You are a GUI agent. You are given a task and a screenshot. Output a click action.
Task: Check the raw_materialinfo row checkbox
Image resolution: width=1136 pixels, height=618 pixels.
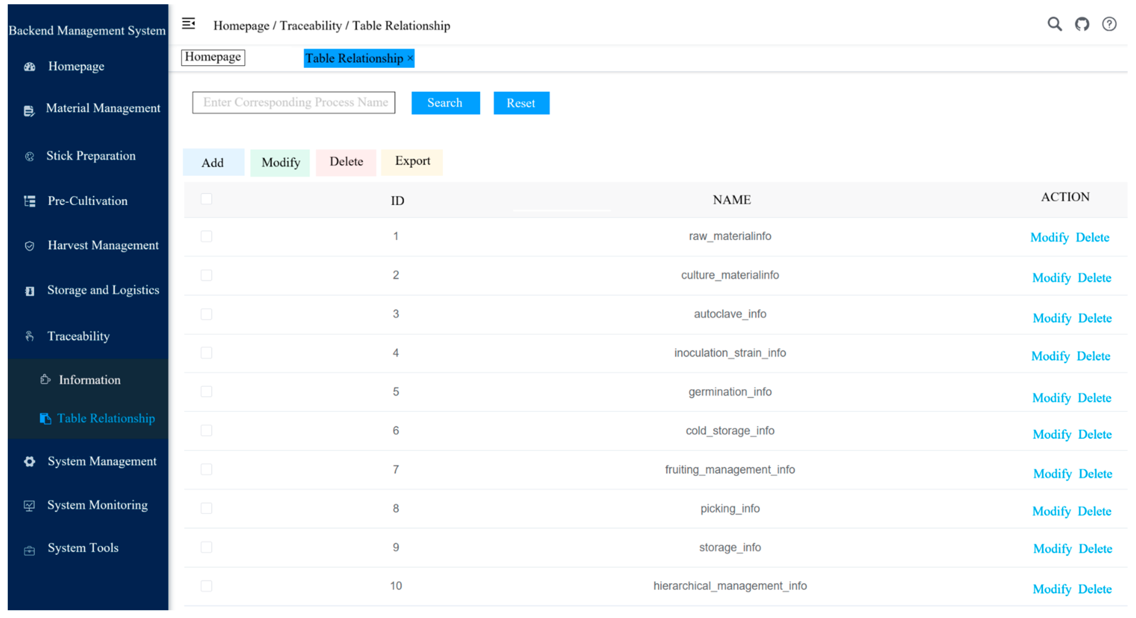click(206, 236)
